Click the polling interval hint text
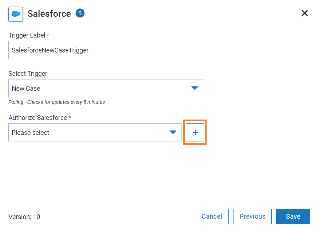This screenshot has height=234, width=319. [x=56, y=102]
